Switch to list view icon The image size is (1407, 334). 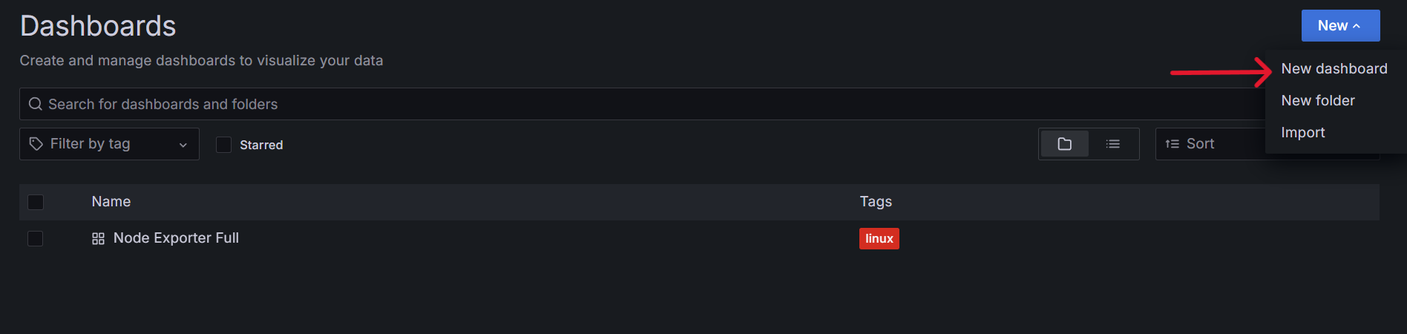pyautogui.click(x=1112, y=144)
